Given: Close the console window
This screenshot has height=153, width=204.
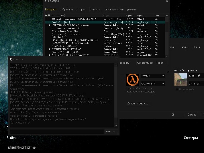Looking at the screenshot, I should [116, 59].
